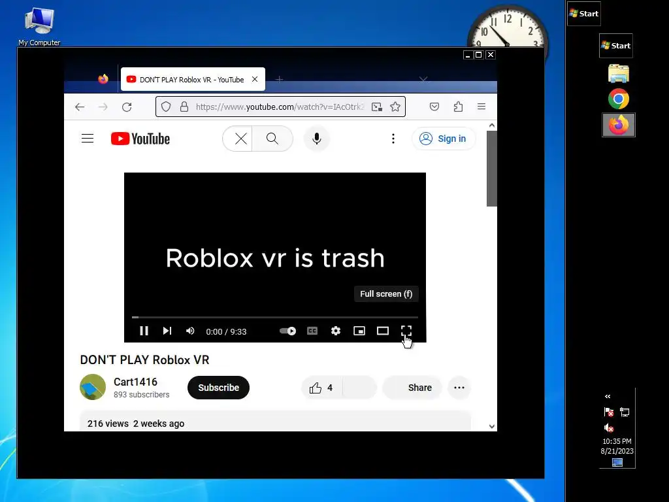Open My Computer desktop icon
669x502 pixels.
pyautogui.click(x=39, y=26)
